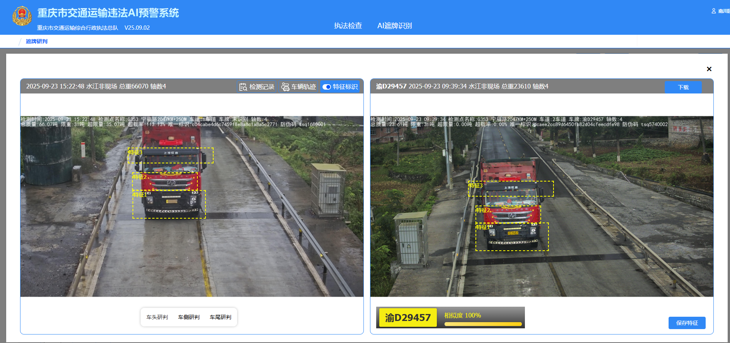Click the 检测记录 detection record icon
This screenshot has width=730, height=343.
point(243,87)
